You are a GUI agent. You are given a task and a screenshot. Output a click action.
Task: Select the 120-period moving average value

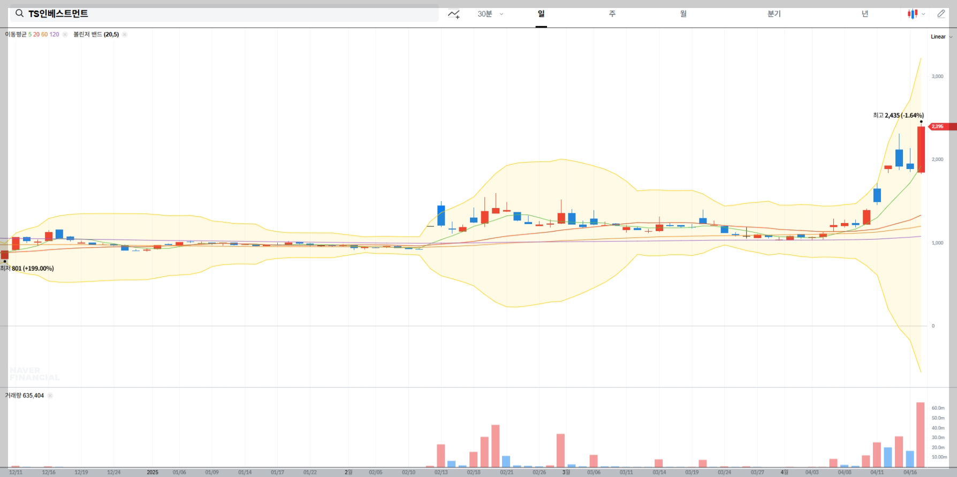pos(54,34)
